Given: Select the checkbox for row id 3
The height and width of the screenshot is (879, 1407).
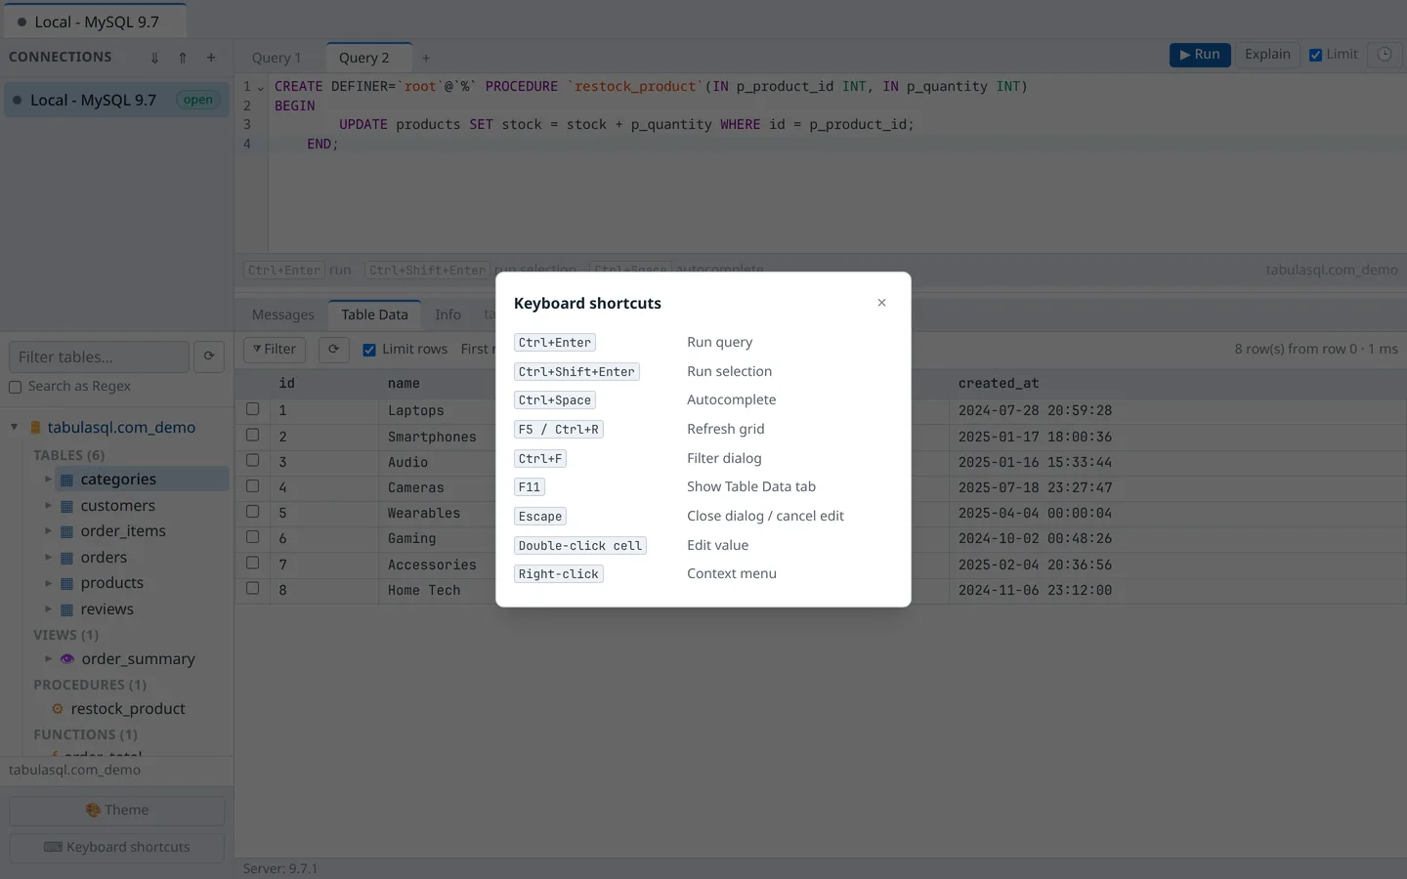Looking at the screenshot, I should pos(252,460).
